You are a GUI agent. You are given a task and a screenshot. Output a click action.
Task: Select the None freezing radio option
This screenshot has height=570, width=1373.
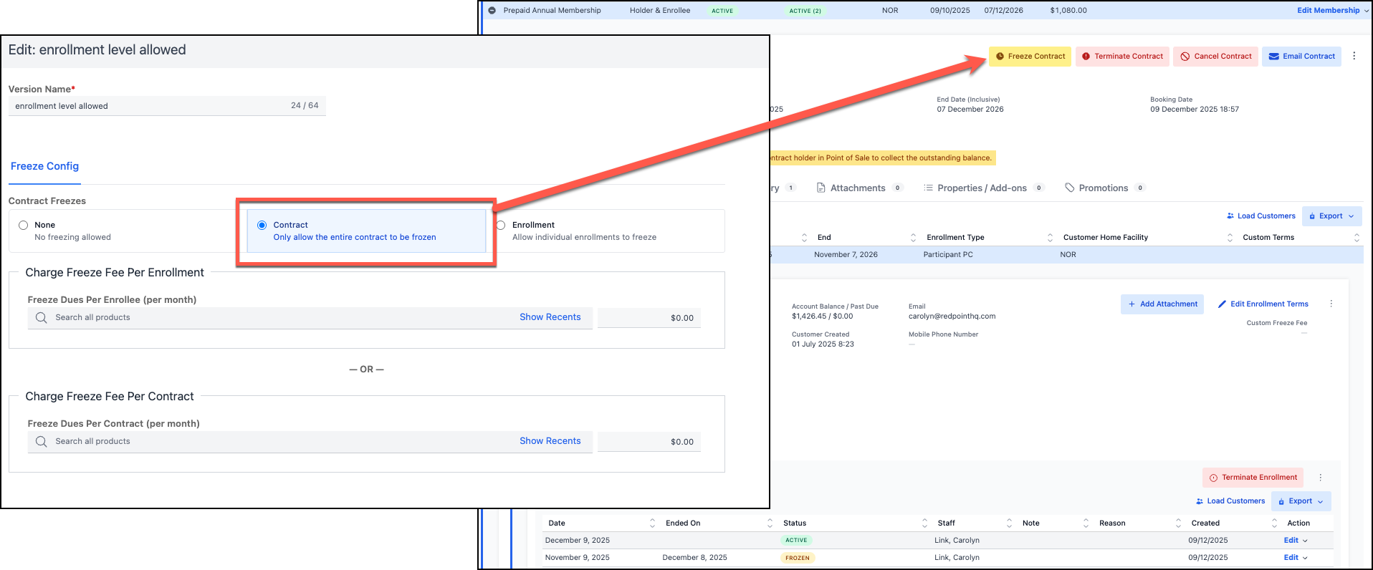pos(24,225)
